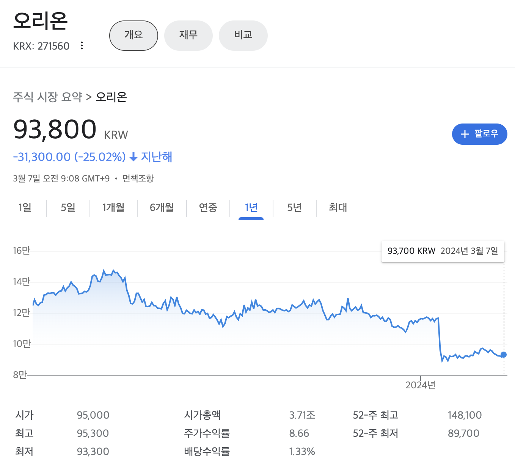Click the down arrow next to -25.02%
515x466 pixels.
click(133, 157)
